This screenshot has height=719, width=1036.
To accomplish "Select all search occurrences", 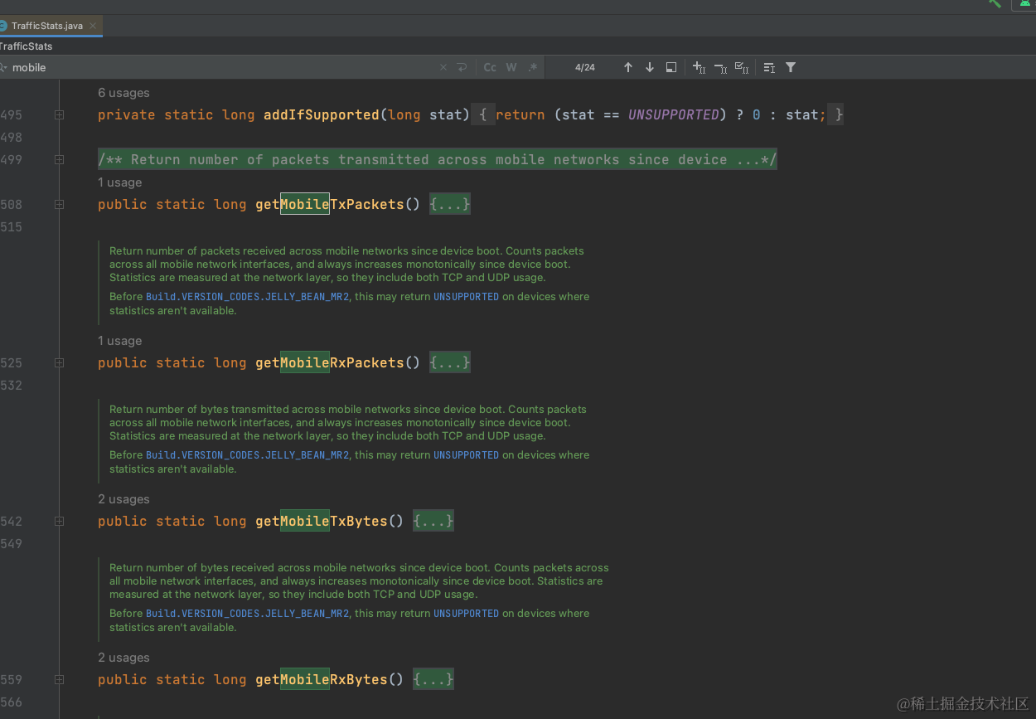I will click(742, 67).
